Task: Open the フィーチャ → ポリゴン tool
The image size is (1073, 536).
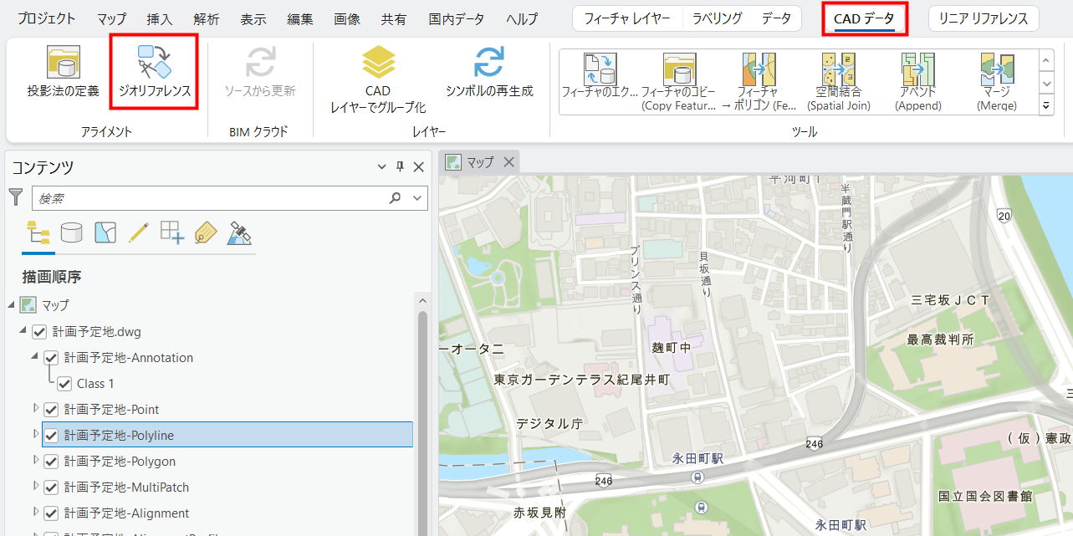Action: (758, 81)
